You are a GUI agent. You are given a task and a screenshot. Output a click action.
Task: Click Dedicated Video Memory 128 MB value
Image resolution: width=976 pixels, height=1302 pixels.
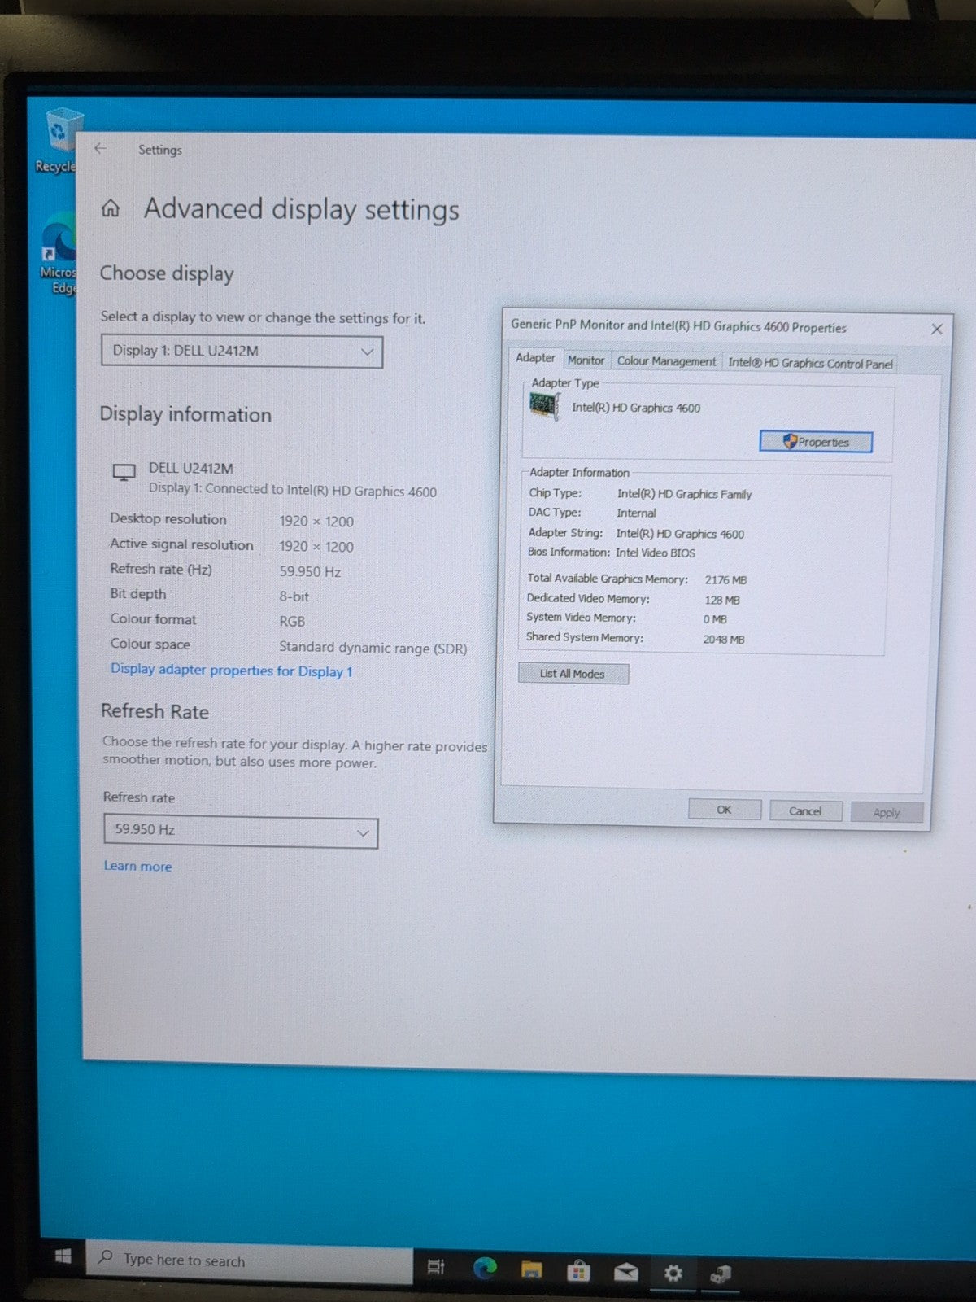(722, 600)
